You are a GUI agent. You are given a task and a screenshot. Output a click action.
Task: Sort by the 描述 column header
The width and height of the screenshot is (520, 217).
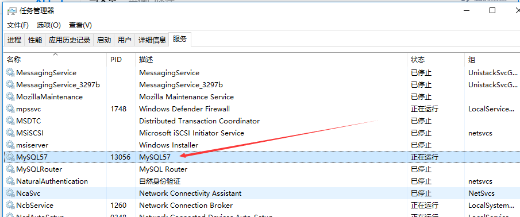(271, 60)
